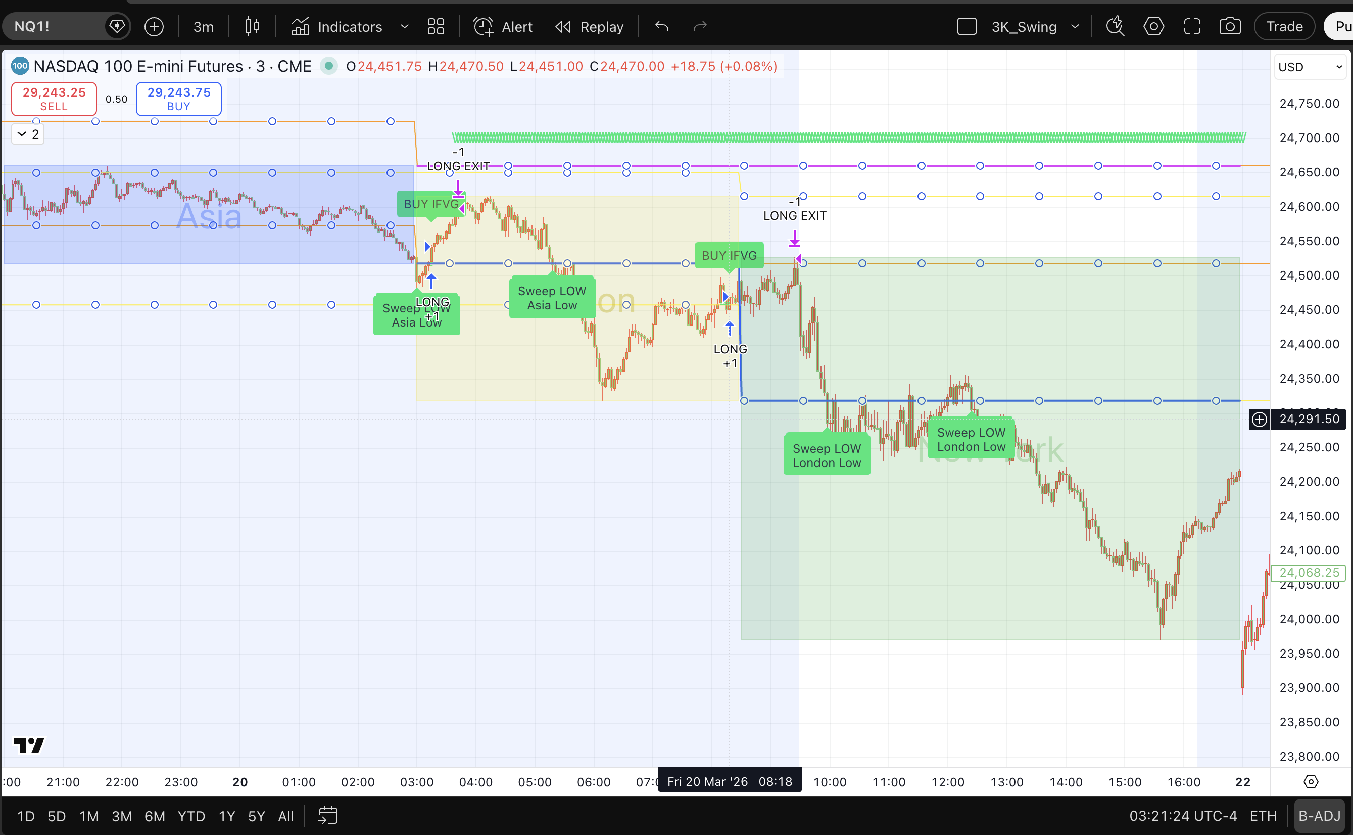This screenshot has height=835, width=1353.
Task: Select the 3M time range
Action: pos(121,816)
